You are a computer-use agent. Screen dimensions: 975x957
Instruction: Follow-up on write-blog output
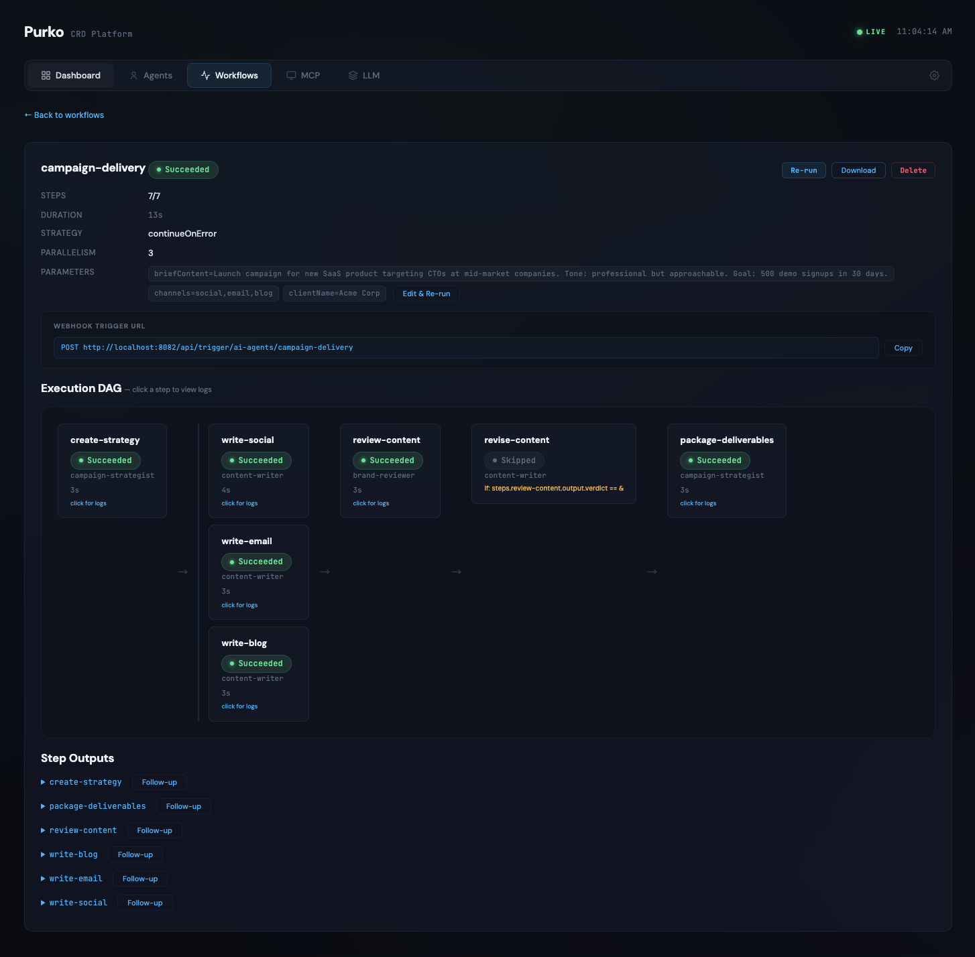[x=135, y=854]
